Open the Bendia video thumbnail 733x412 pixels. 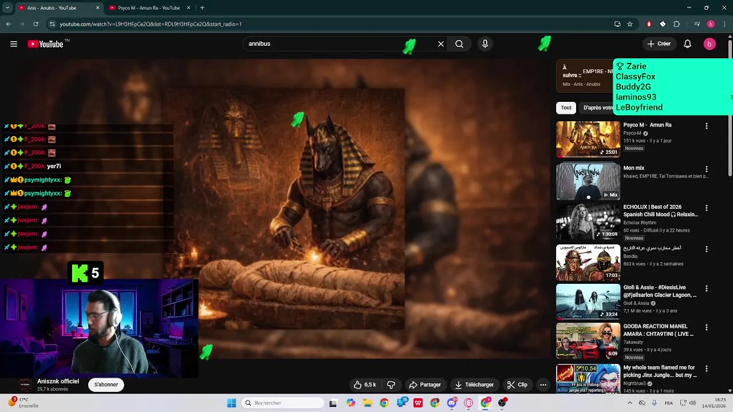coord(588,262)
